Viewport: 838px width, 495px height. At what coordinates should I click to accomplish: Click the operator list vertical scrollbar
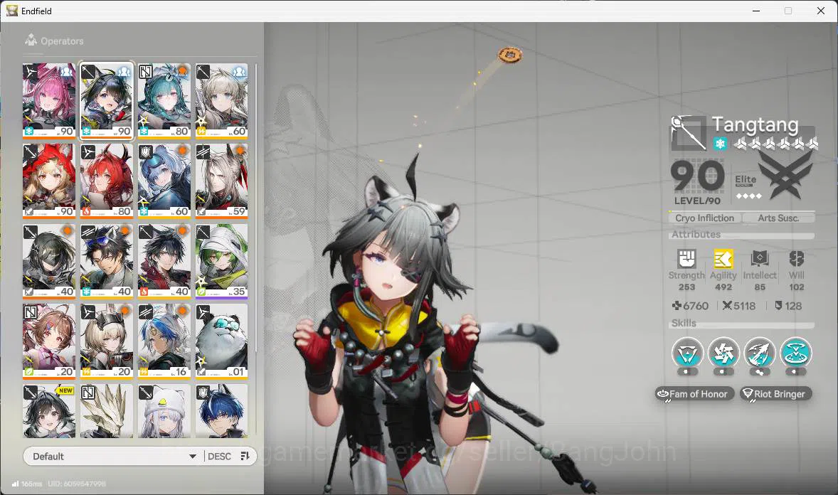(x=256, y=208)
